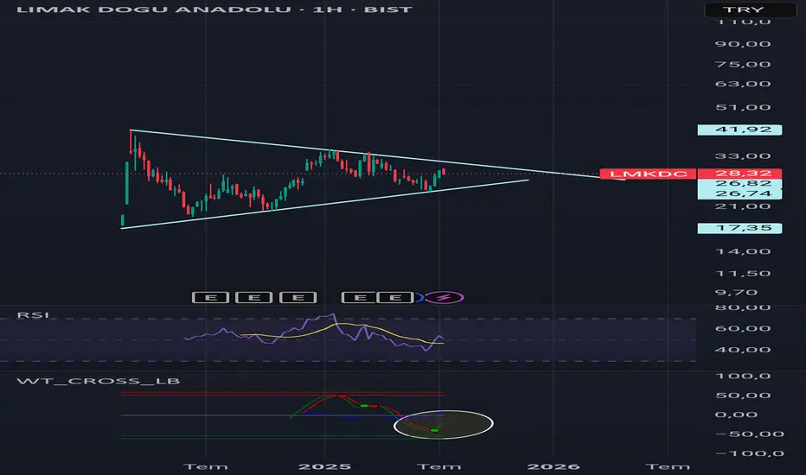Screen dimensions: 806x475
Task: Open the WT_CROSS_LB indicator legend
Action: [99, 381]
